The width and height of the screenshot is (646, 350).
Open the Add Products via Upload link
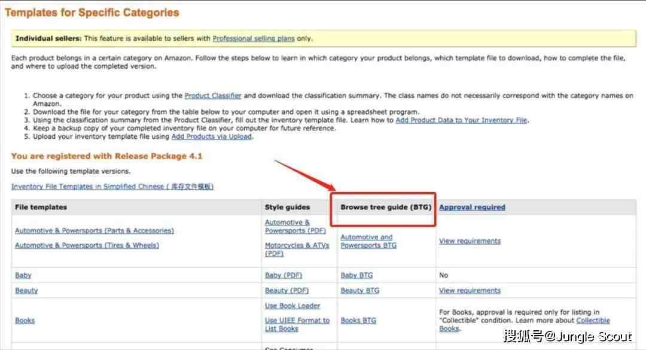pyautogui.click(x=211, y=136)
